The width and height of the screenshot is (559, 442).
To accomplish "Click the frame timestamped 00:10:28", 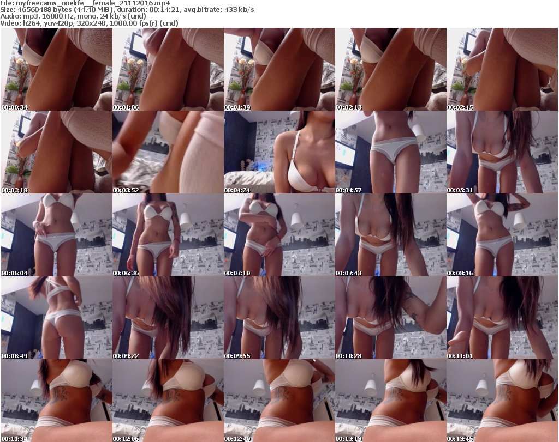I will coord(391,318).
